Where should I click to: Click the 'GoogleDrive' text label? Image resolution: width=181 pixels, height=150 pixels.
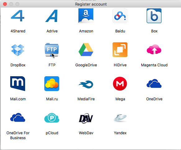pos(86,65)
